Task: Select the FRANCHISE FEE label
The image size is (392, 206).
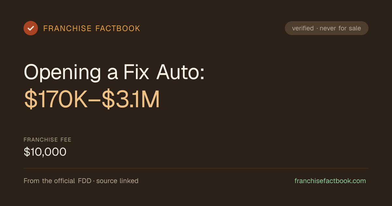Action: coord(47,140)
